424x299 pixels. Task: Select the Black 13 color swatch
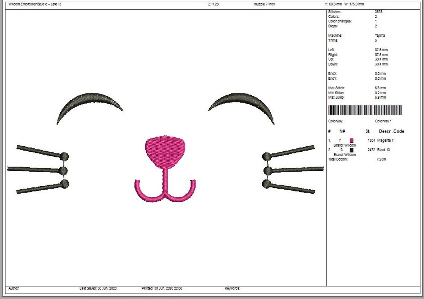click(x=351, y=150)
